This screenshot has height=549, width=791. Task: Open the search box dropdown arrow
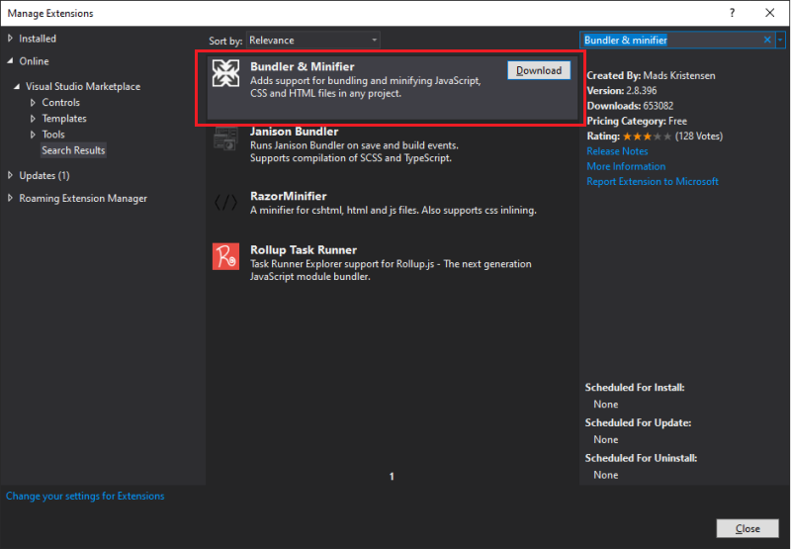pos(780,40)
